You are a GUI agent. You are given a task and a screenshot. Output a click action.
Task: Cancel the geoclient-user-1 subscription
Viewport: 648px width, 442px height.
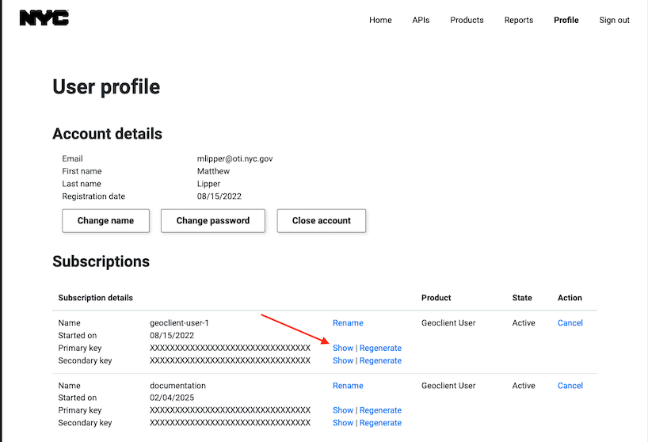pyautogui.click(x=570, y=322)
